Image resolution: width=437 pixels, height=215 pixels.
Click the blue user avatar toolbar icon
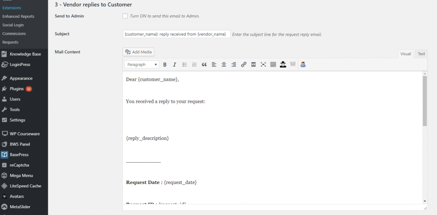(303, 65)
